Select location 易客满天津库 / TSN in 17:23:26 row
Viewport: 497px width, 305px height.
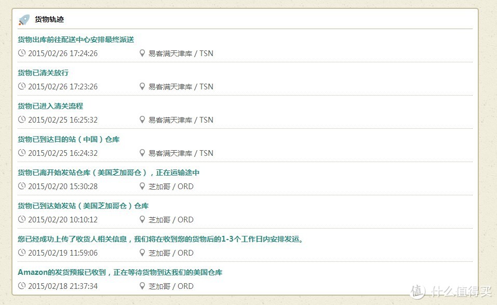click(181, 87)
